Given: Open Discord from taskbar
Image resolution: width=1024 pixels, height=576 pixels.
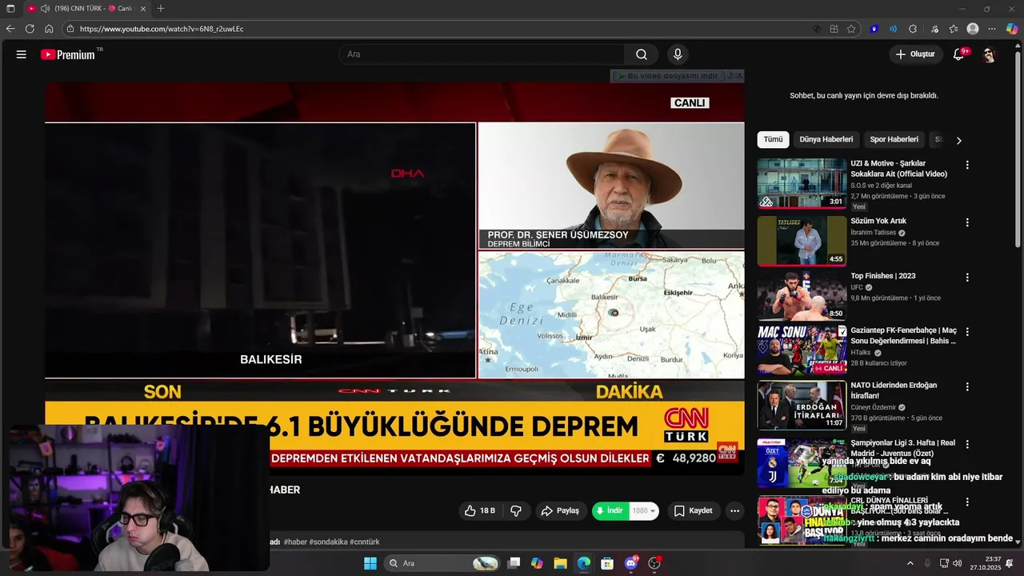Looking at the screenshot, I should [631, 563].
